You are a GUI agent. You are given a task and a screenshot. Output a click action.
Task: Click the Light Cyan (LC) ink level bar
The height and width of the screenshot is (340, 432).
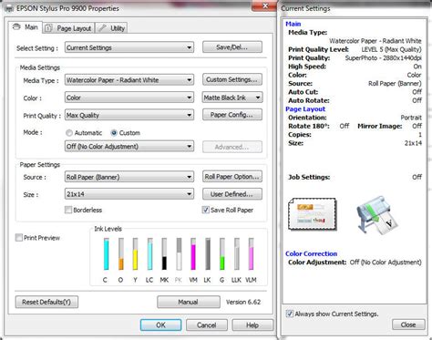coord(149,254)
